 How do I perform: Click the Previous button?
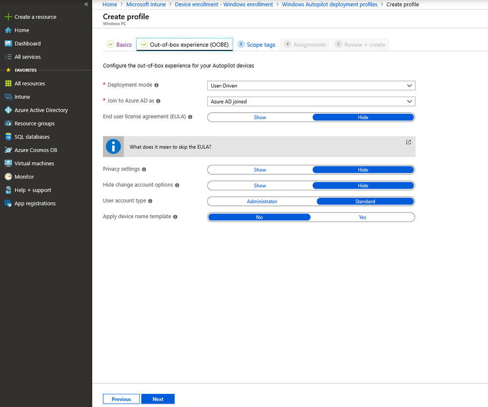[121, 399]
